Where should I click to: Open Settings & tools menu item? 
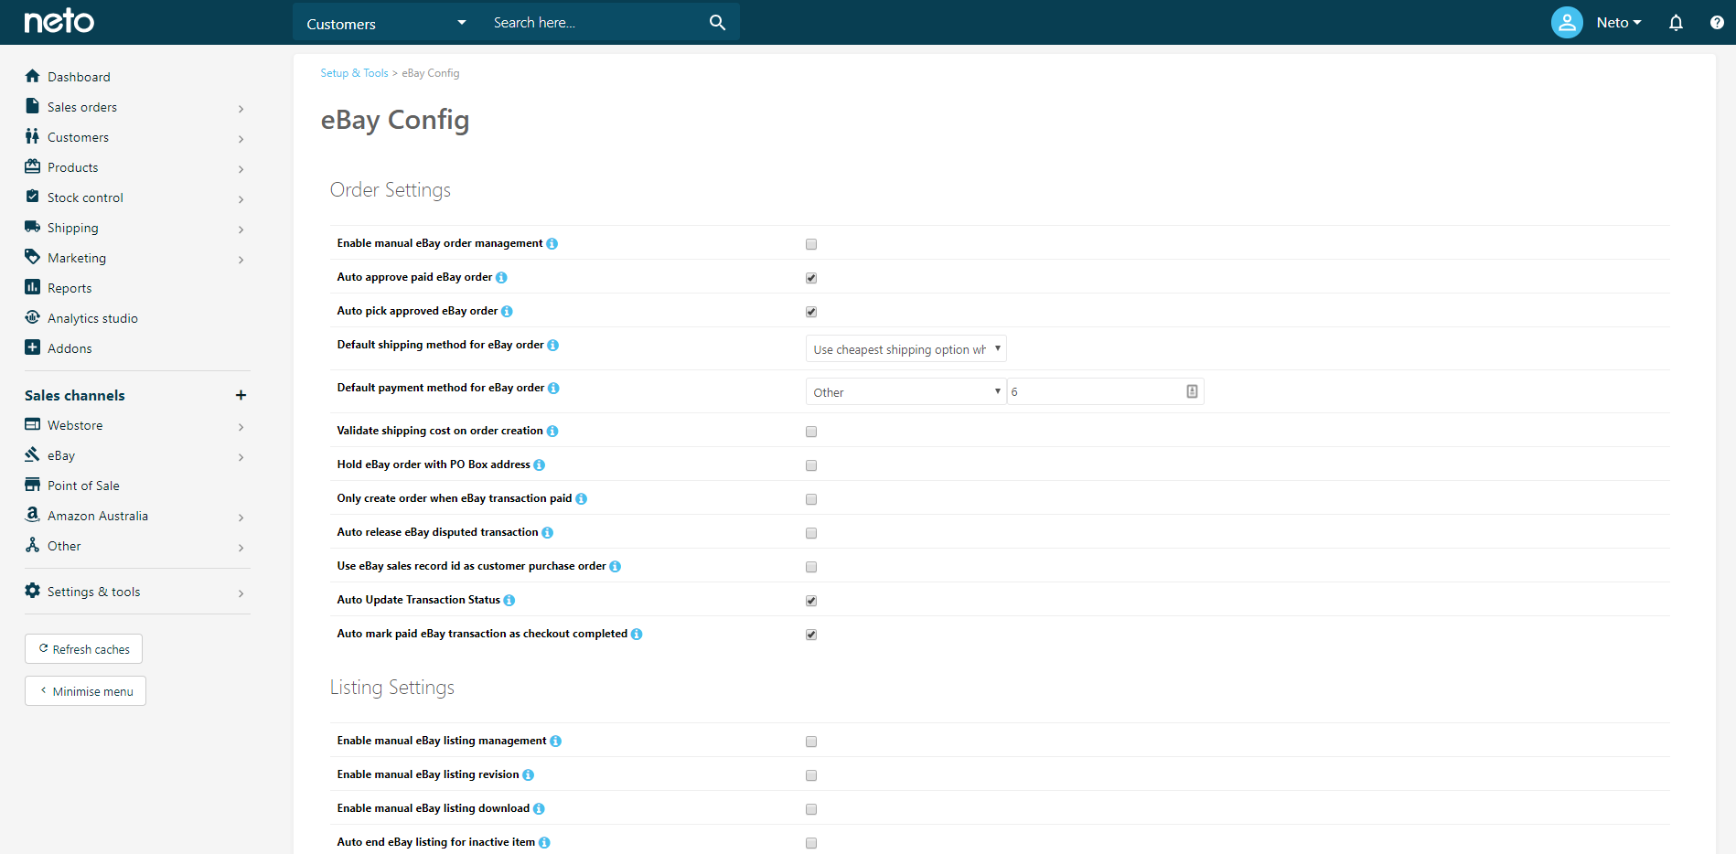click(x=93, y=592)
